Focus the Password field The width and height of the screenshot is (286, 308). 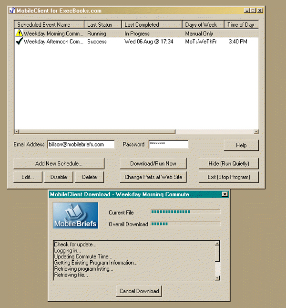168,144
